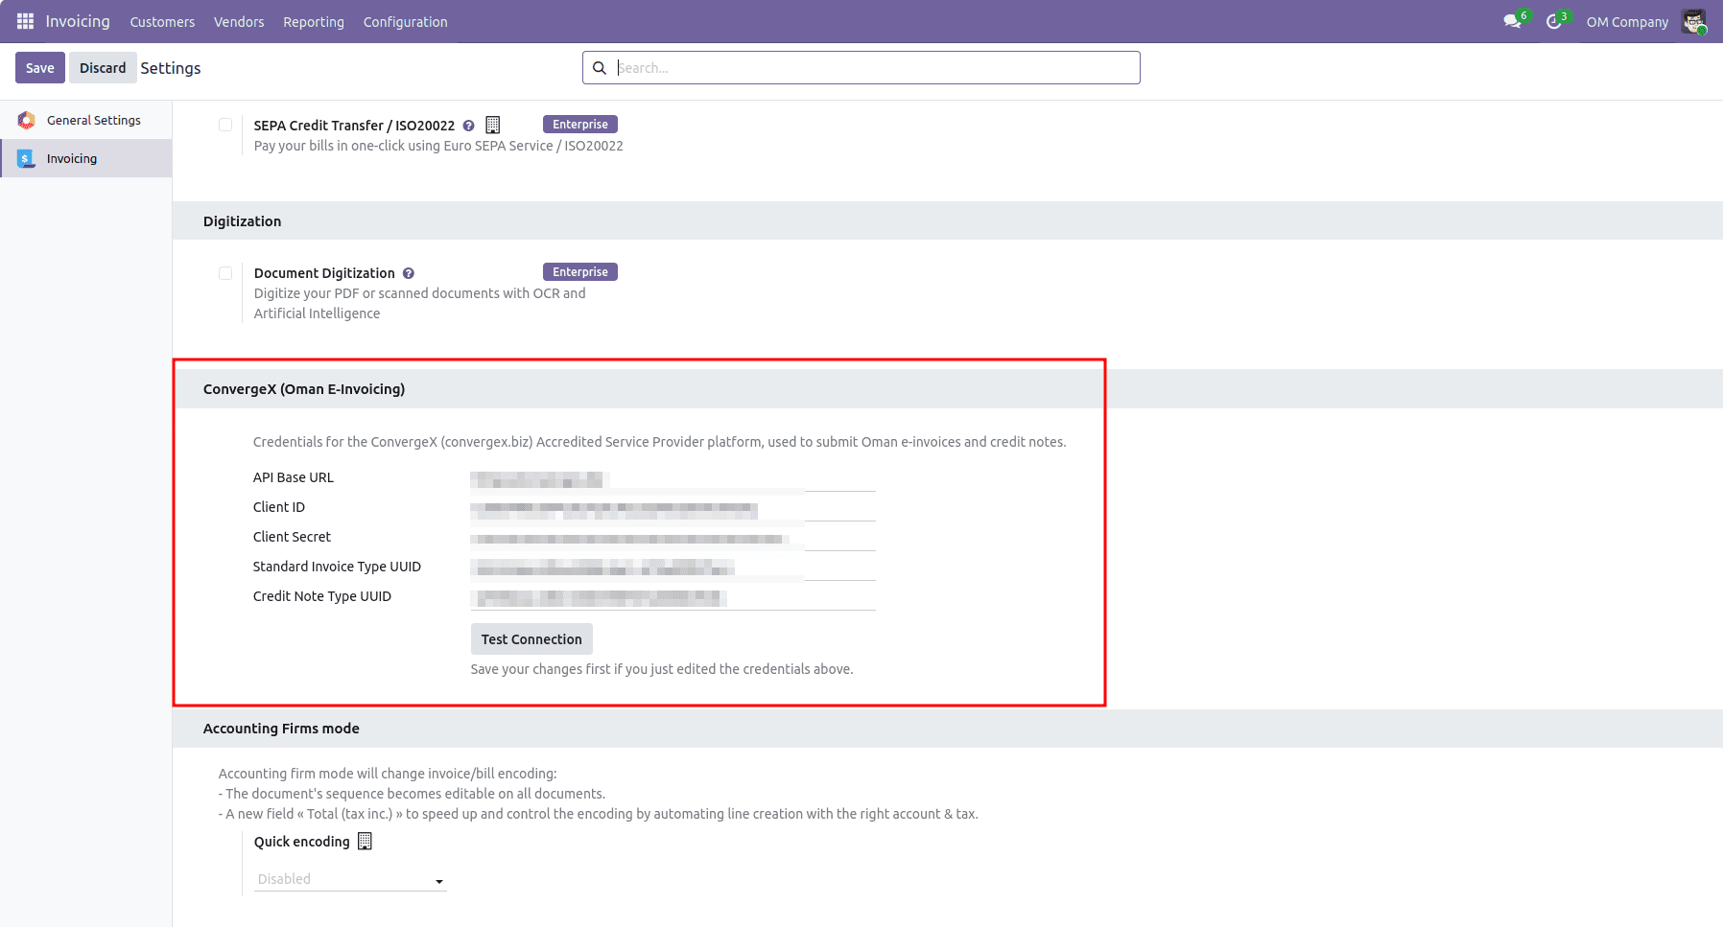
Task: Click the Settings page title
Action: pyautogui.click(x=171, y=68)
